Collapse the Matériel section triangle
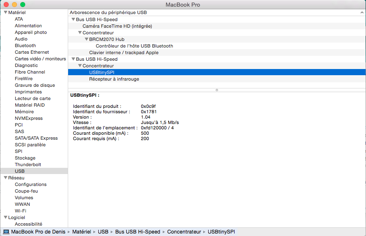This screenshot has height=236, width=366. [6, 12]
